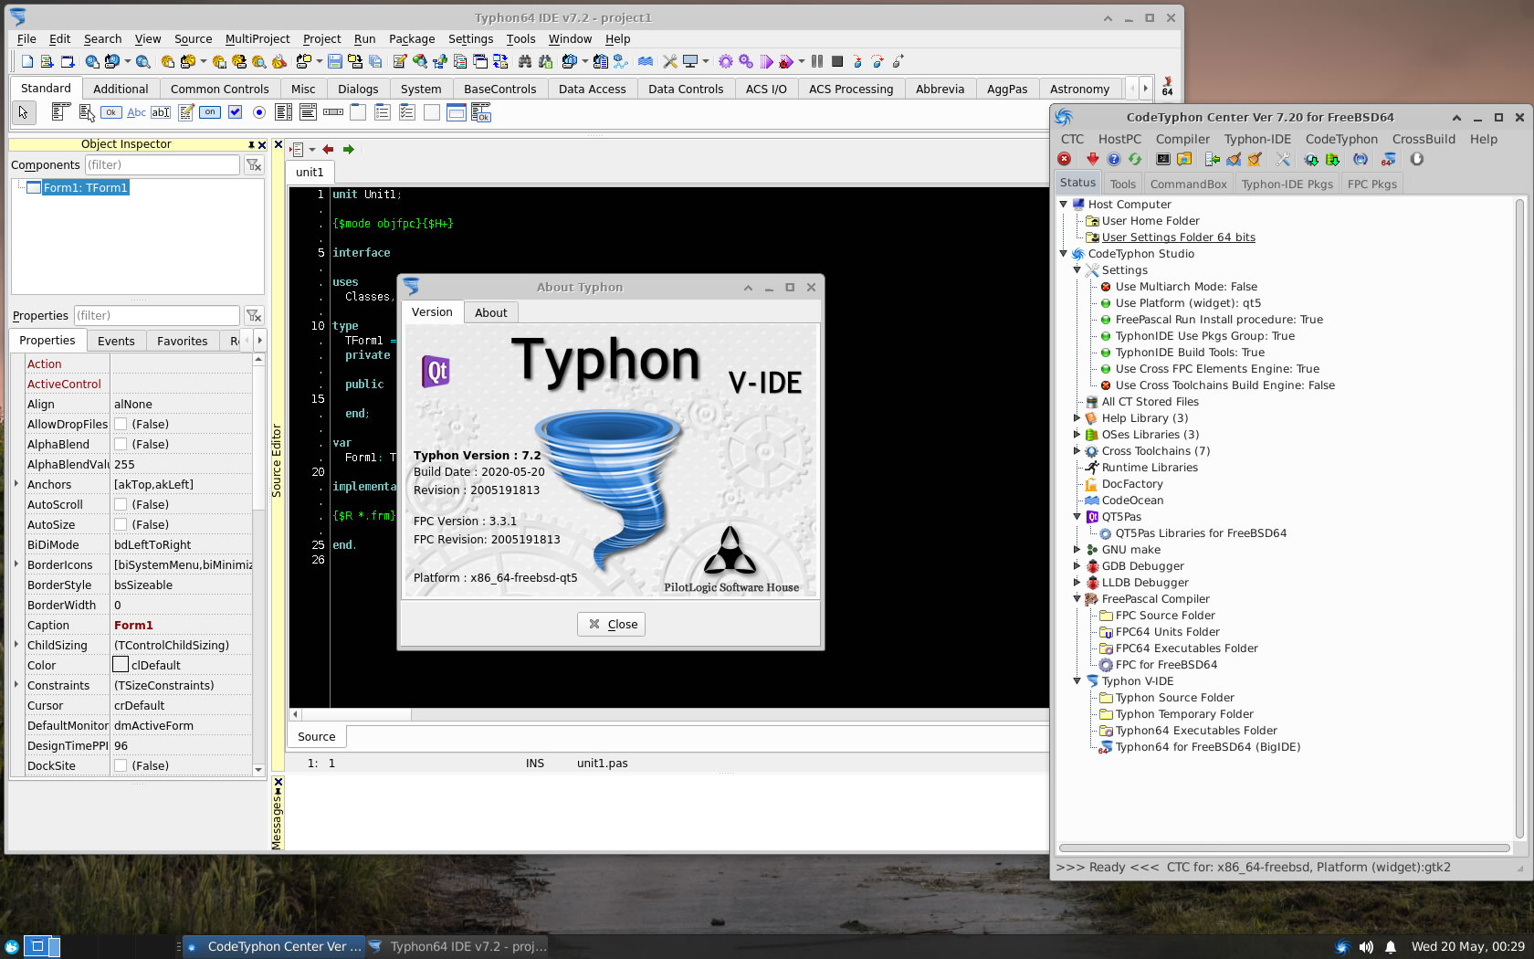Image resolution: width=1534 pixels, height=959 pixels.
Task: Click the blue help question mark icon
Action: (1113, 159)
